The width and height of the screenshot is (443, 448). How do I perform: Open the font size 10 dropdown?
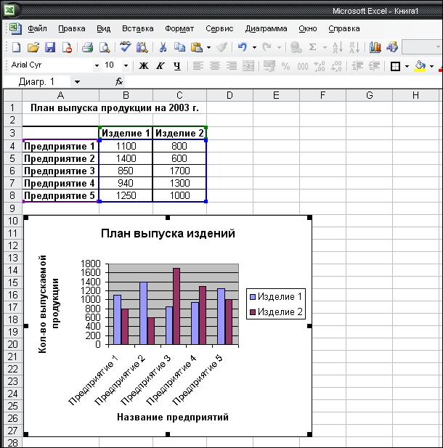126,66
